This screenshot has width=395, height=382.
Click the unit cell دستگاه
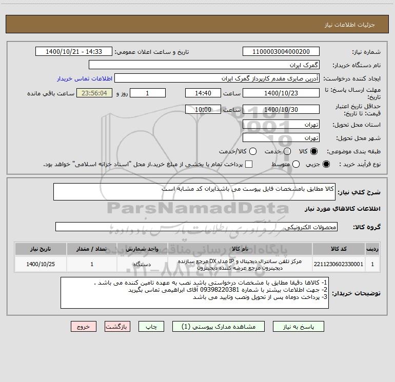click(x=142, y=264)
